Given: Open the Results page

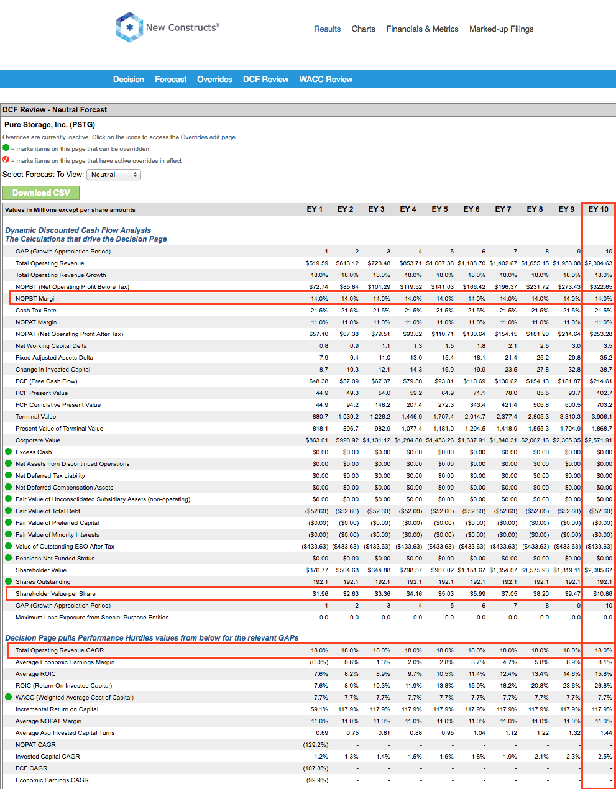Looking at the screenshot, I should pos(327,29).
